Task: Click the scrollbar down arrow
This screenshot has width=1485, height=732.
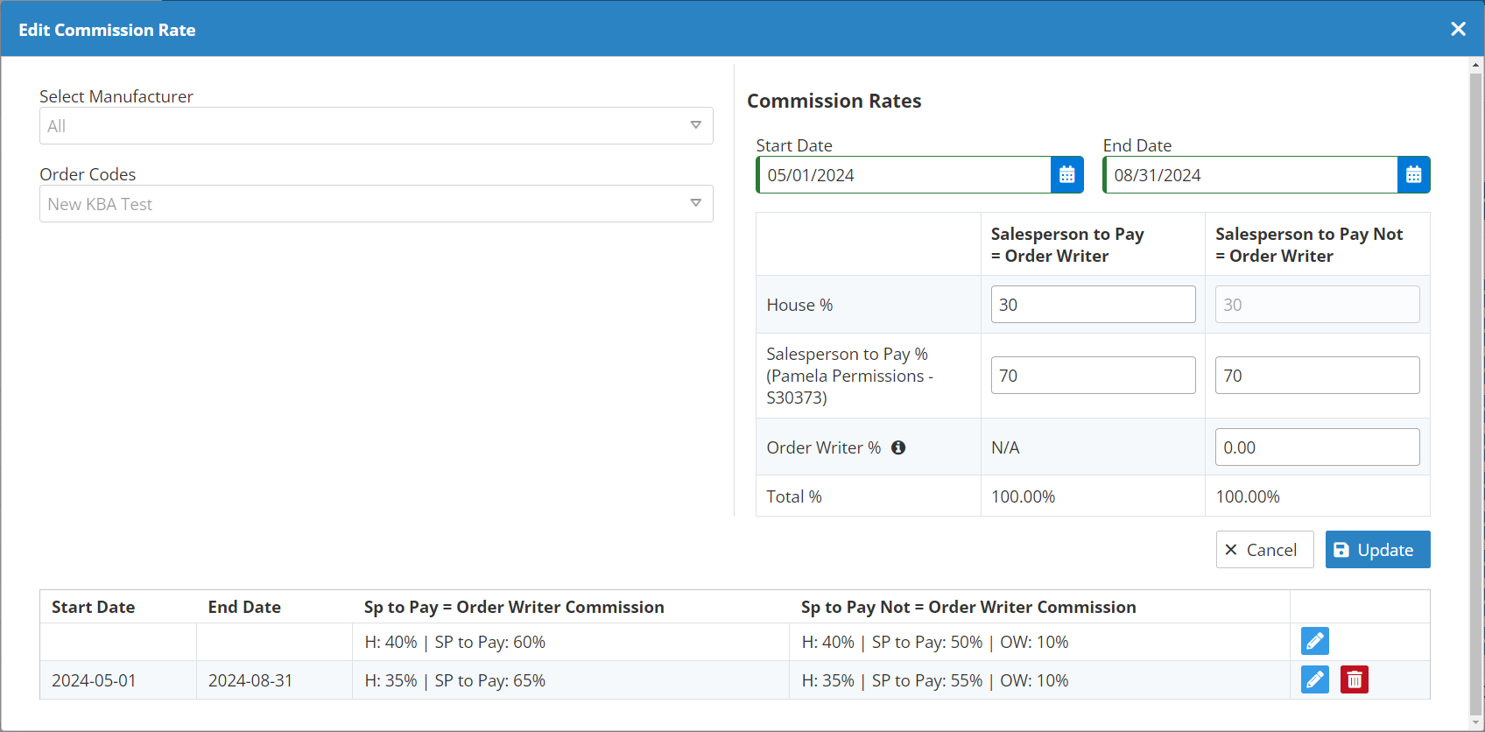Action: coord(1476,723)
